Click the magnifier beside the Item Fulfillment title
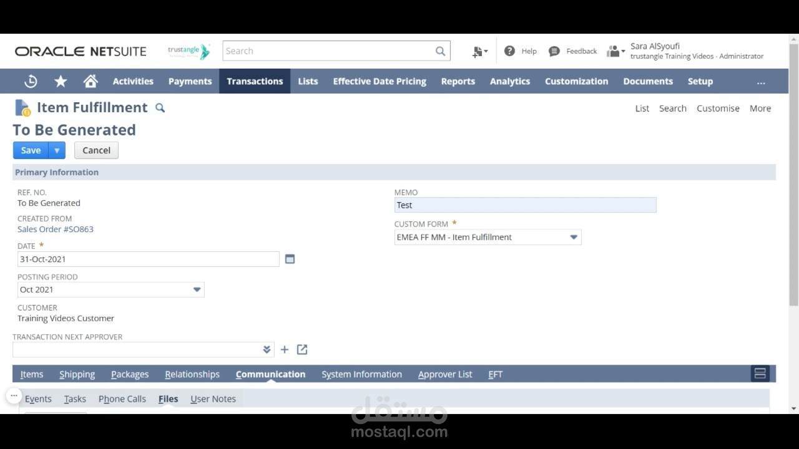Image resolution: width=799 pixels, height=449 pixels. (x=160, y=108)
